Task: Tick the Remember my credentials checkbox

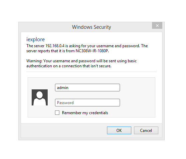Action: click(x=57, y=113)
